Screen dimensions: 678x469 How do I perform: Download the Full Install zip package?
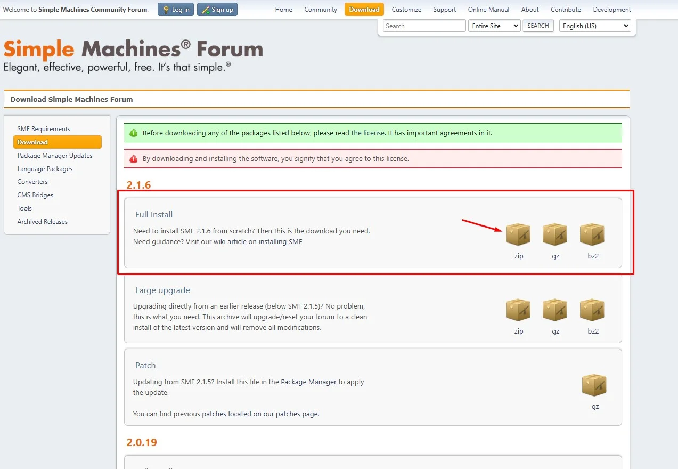click(x=518, y=234)
